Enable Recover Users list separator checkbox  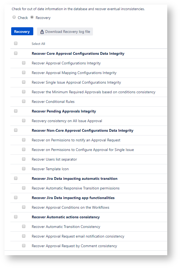pos(24,159)
